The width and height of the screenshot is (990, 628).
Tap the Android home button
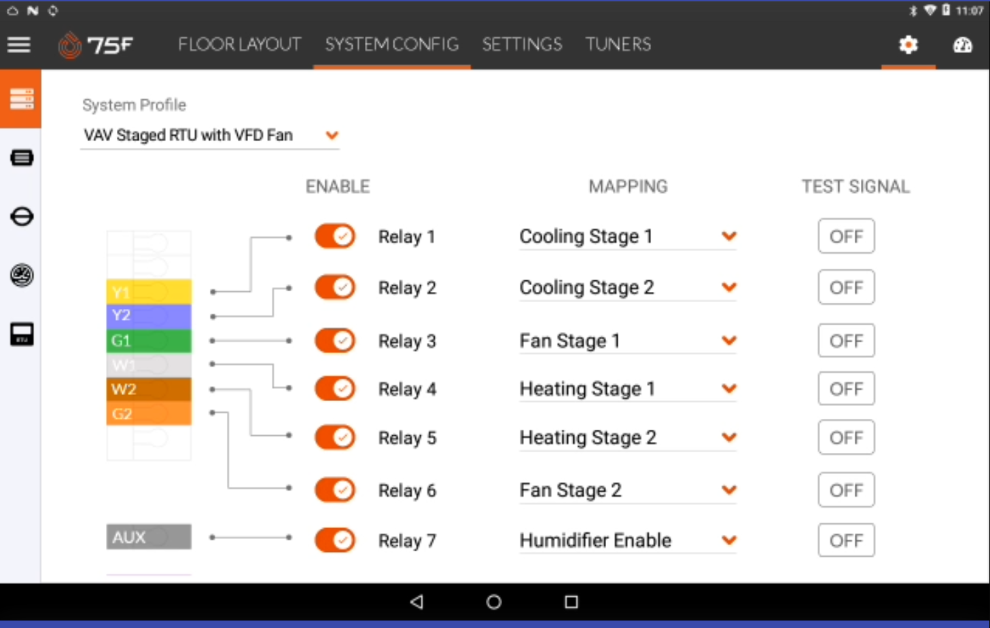(x=494, y=602)
